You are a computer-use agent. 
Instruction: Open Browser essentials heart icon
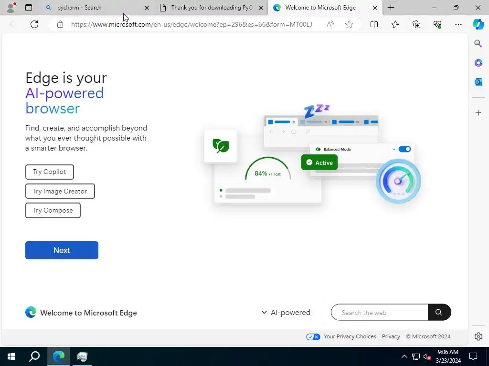coord(437,24)
